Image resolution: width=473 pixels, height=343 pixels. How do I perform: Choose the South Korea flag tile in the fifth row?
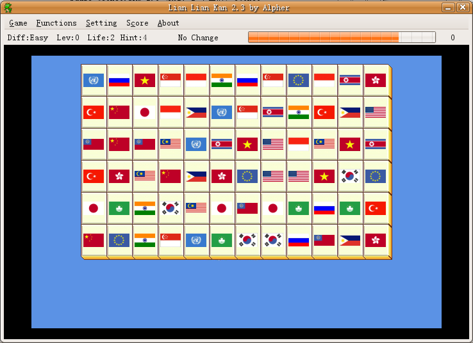[170, 208]
